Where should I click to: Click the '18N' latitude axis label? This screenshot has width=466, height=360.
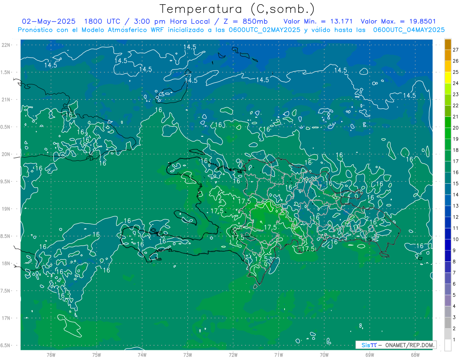tap(7, 264)
